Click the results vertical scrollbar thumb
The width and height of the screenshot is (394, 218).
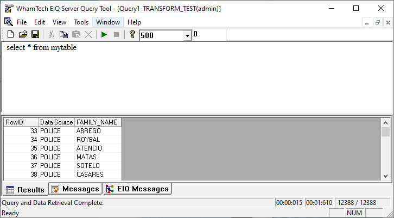(x=386, y=132)
